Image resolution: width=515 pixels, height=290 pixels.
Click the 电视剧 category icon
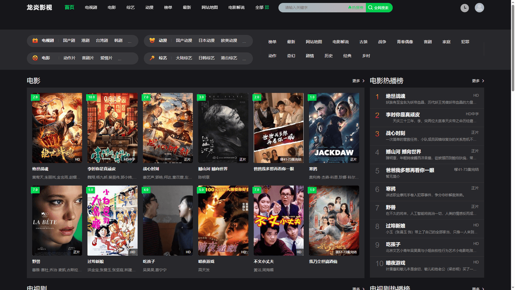[35, 40]
